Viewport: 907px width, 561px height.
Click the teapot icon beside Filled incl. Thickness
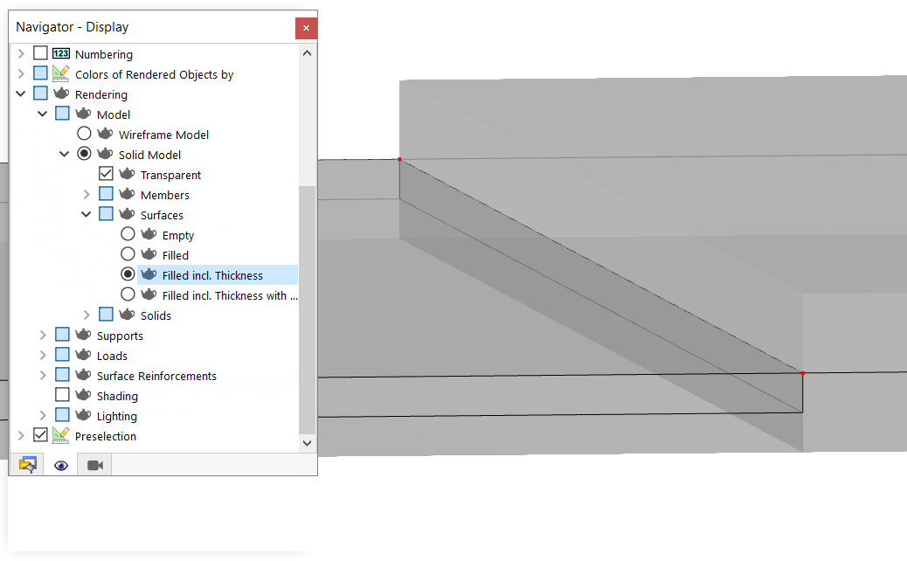pyautogui.click(x=149, y=274)
